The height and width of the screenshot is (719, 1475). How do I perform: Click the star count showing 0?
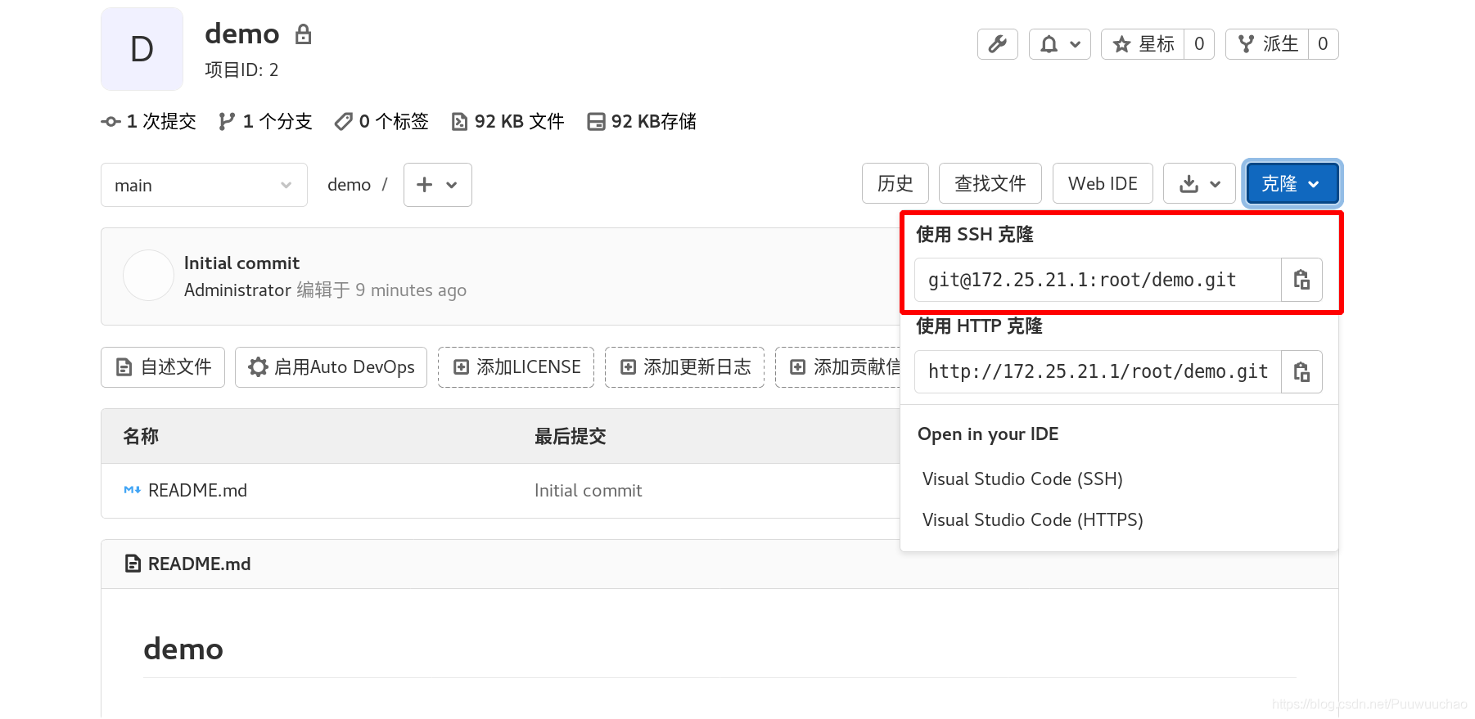(1199, 44)
